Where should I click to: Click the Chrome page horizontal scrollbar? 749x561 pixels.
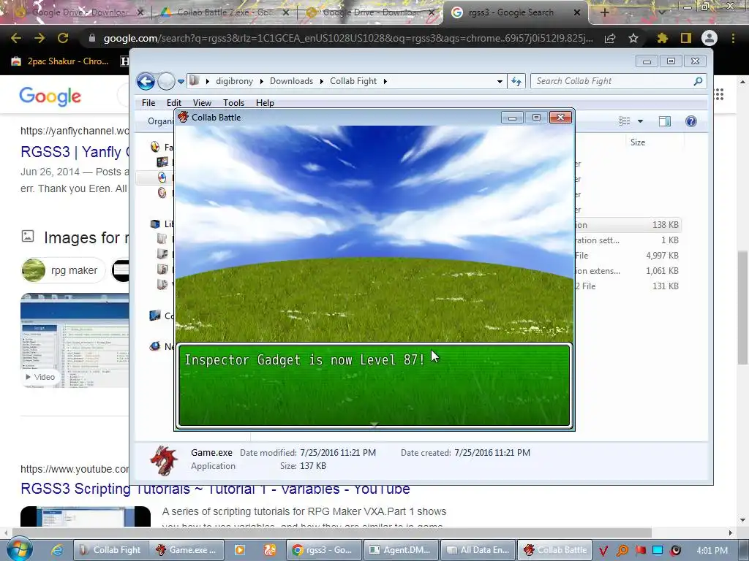332,533
